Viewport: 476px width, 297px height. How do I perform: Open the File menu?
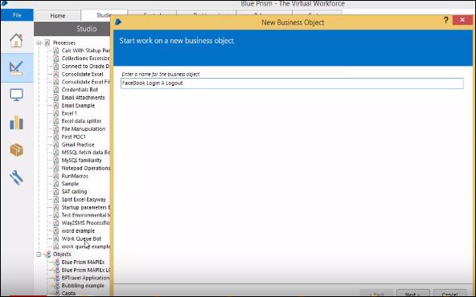point(17,14)
